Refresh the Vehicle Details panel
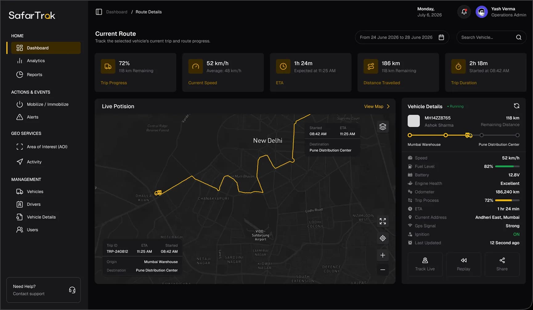This screenshot has height=310, width=533. [x=517, y=106]
